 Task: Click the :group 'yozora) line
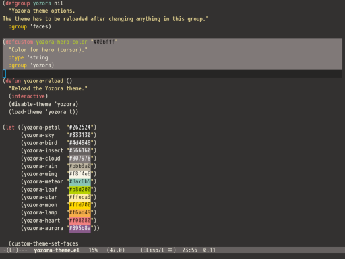point(32,65)
